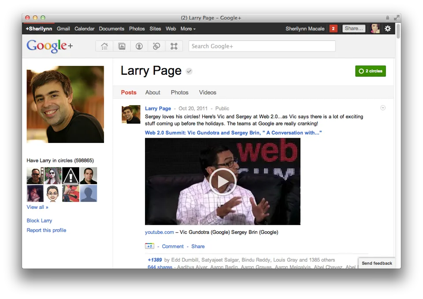Open the post options dropdown arrow
This screenshot has height=299, width=423.
pos(383,108)
